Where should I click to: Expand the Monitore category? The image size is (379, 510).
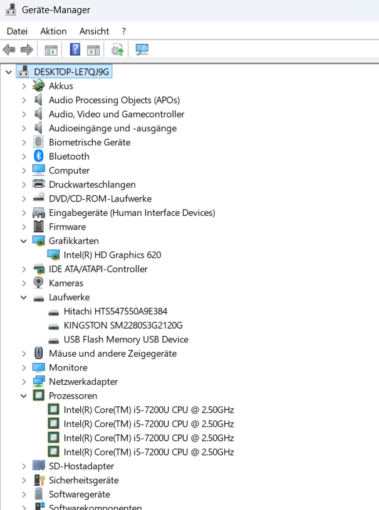tap(24, 368)
